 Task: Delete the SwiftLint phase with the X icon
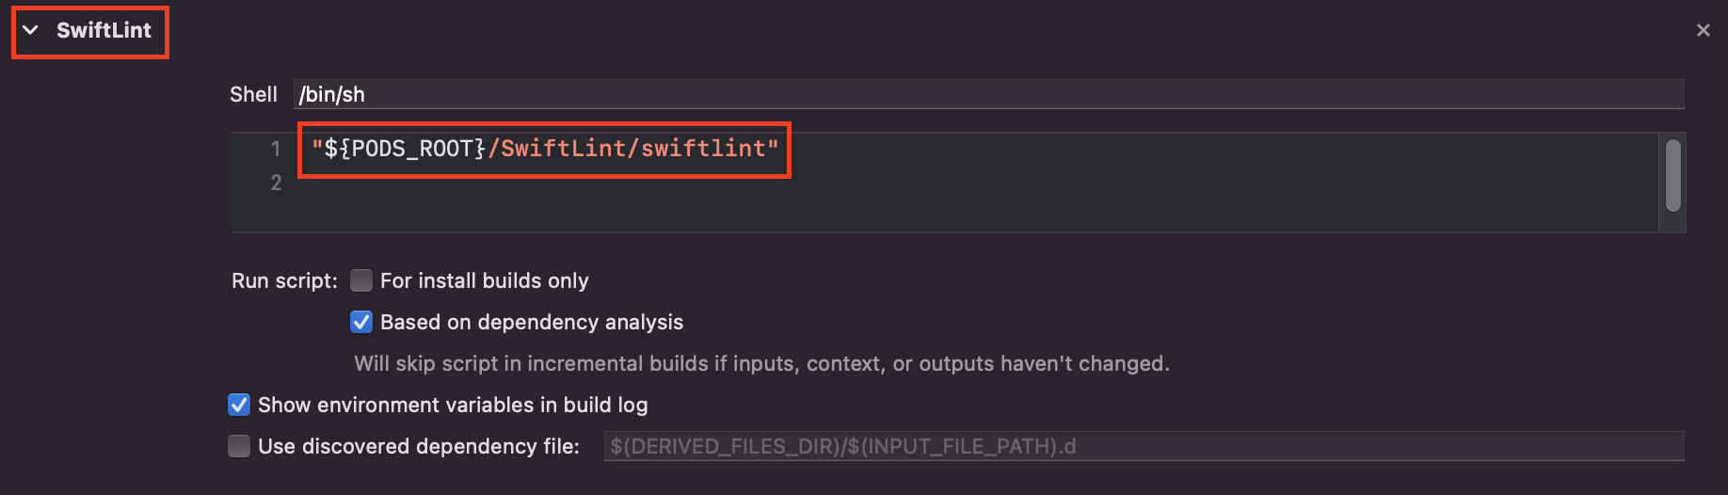pyautogui.click(x=1703, y=30)
